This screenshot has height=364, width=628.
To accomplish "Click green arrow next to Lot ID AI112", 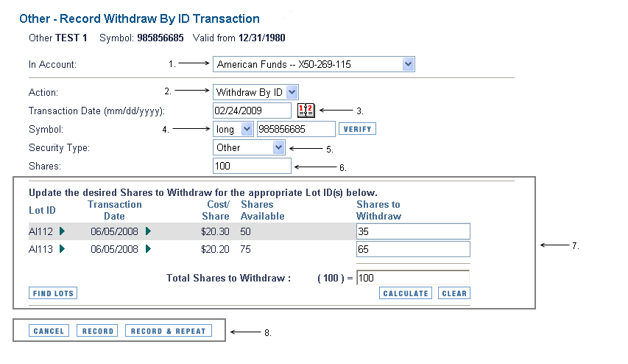I will [62, 231].
